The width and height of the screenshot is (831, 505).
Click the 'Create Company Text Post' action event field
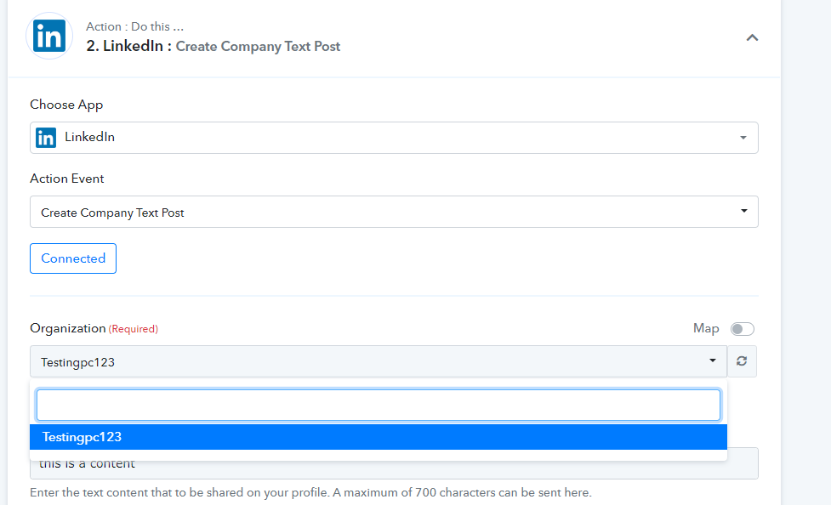(x=394, y=212)
